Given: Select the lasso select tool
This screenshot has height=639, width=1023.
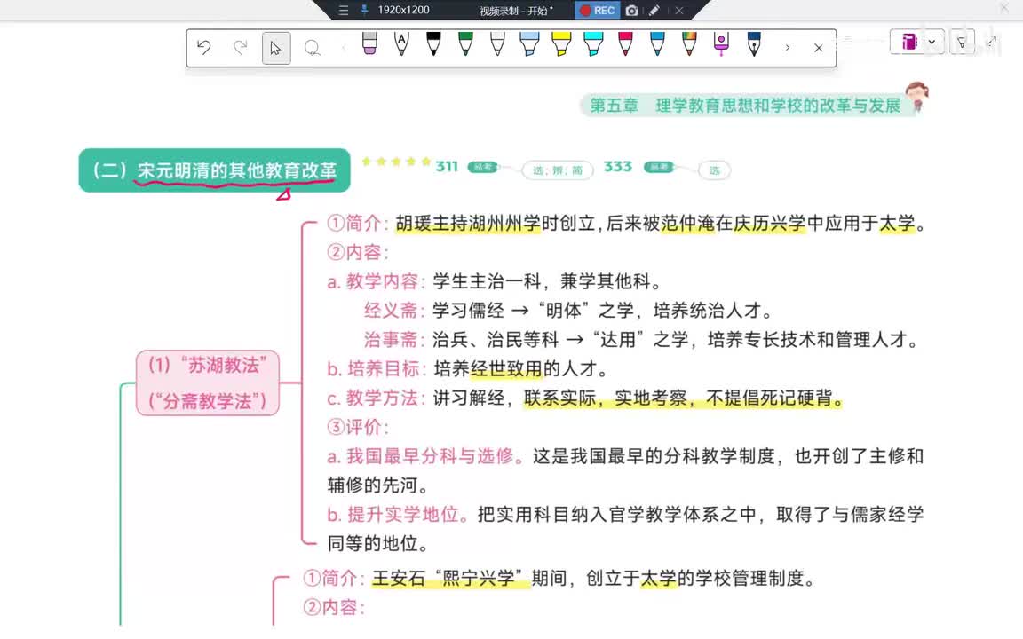Looking at the screenshot, I should [x=313, y=48].
